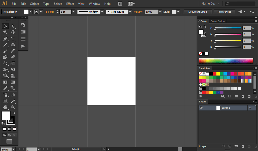This screenshot has width=258, height=151.
Task: Open the Effect menu
Action: tap(70, 4)
